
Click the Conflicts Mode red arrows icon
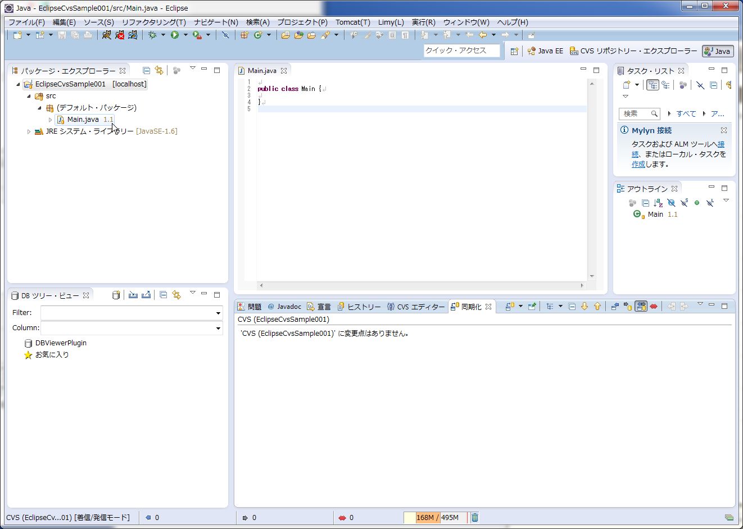[x=654, y=307]
